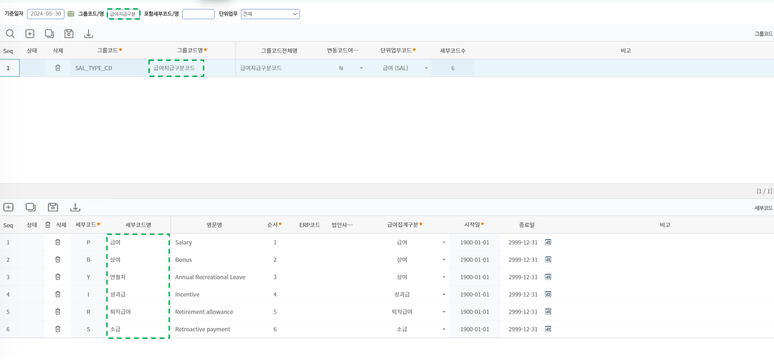
Task: Open end date calendar for Retirement allowance row
Action: tap(548, 312)
